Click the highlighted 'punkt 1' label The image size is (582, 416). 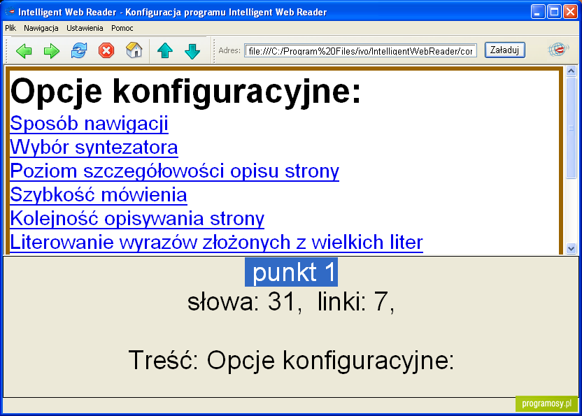click(x=292, y=272)
